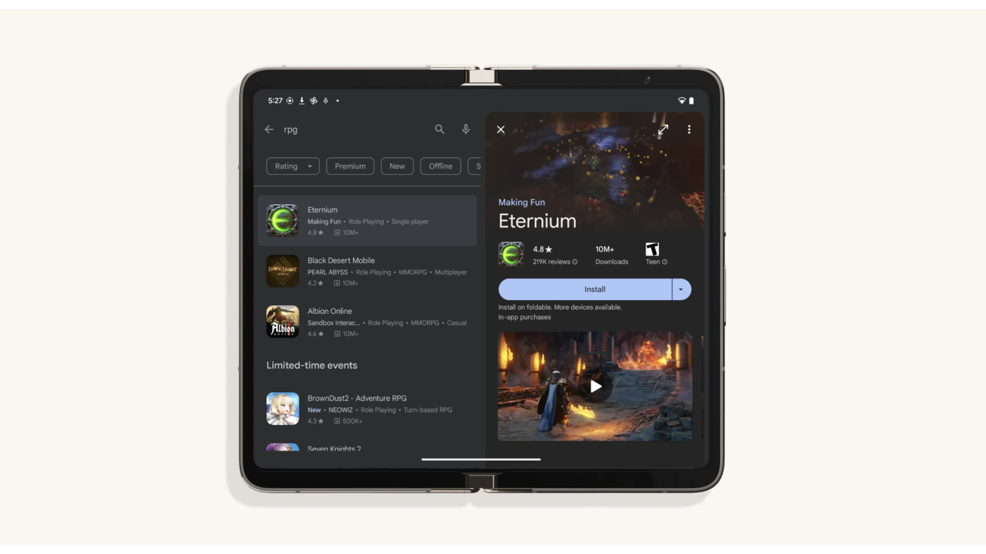Click the search magnifier icon
This screenshot has height=554, width=986.
coord(440,129)
